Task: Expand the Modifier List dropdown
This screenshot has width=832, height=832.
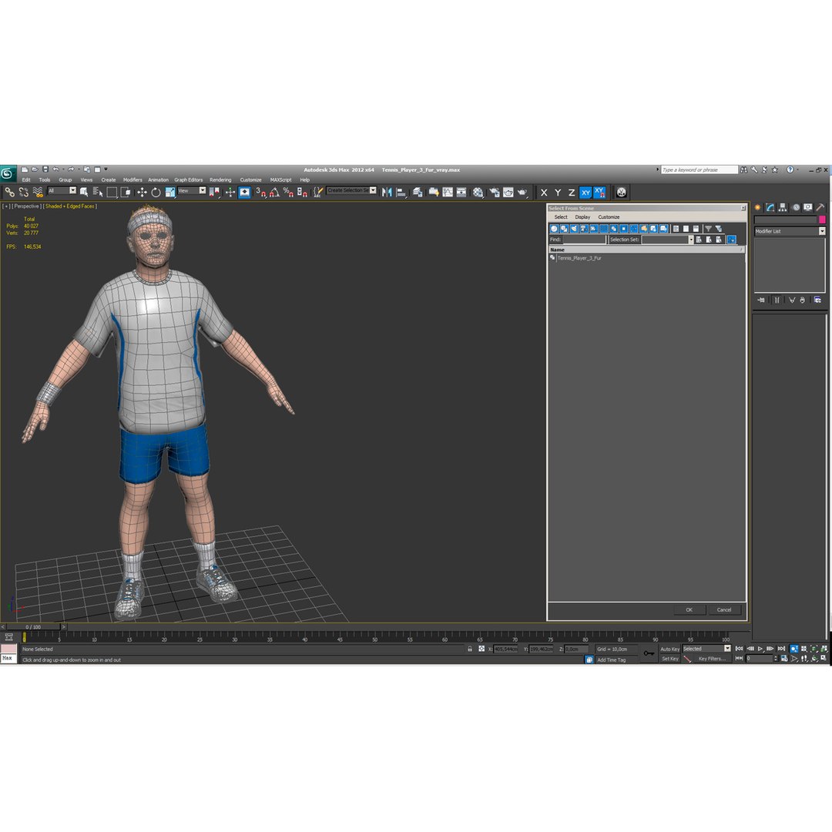Action: (x=822, y=231)
